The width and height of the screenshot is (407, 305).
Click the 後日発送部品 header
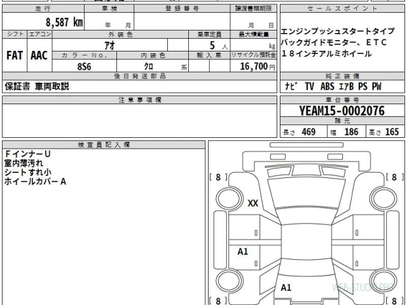(140, 76)
